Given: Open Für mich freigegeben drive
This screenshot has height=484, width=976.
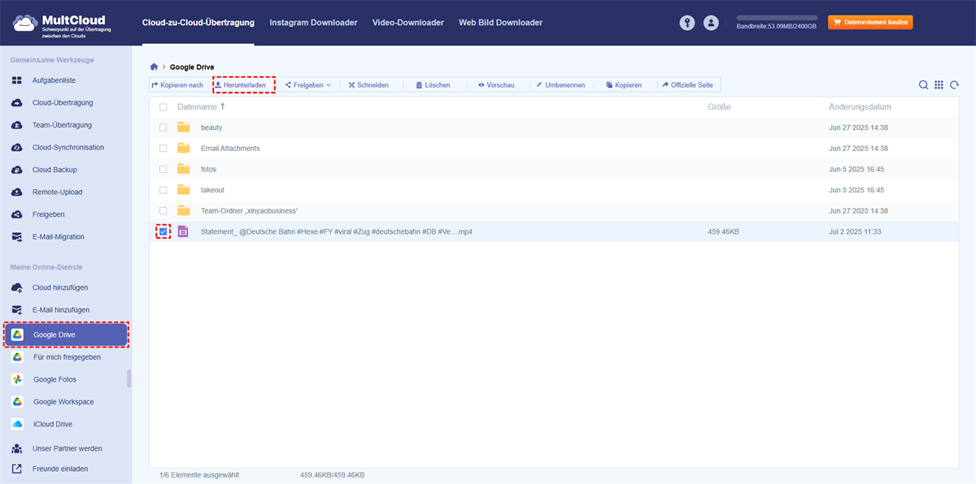Looking at the screenshot, I should 65,357.
